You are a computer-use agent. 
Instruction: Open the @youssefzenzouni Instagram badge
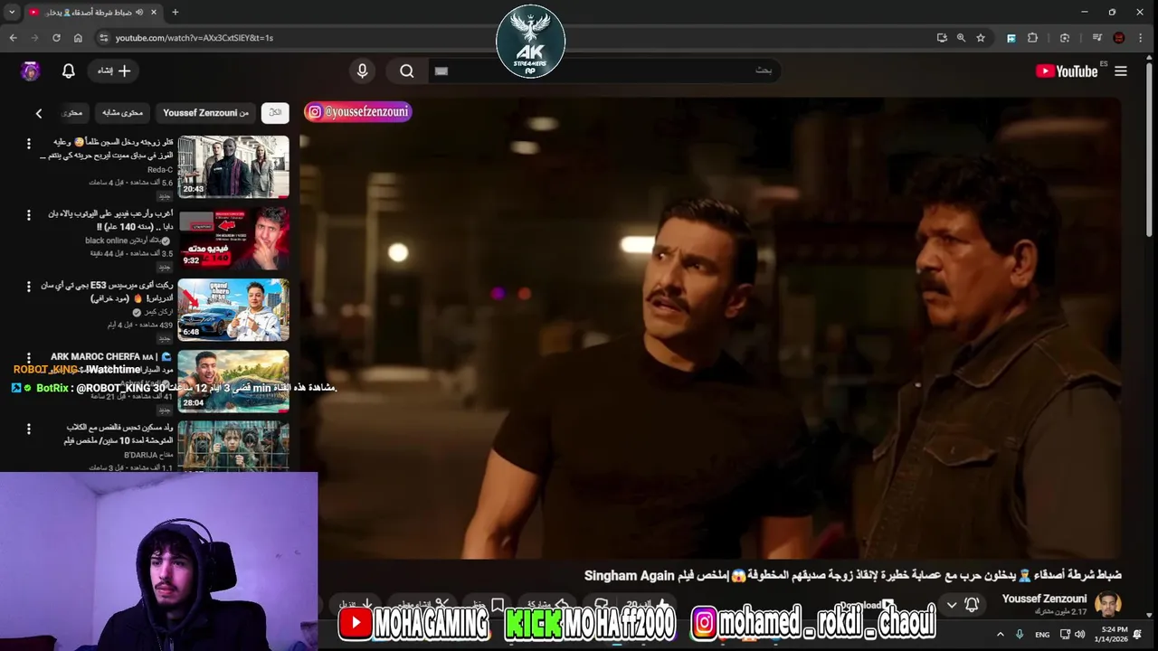pyautogui.click(x=358, y=111)
